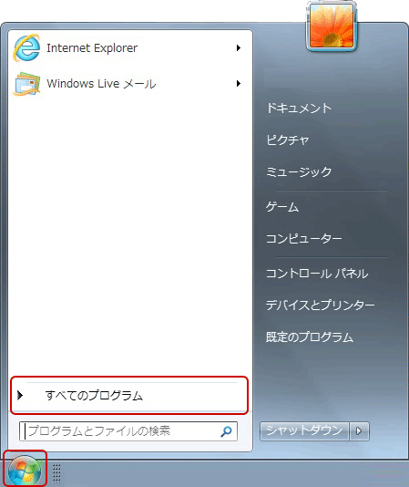Expand the Internet Explorer jump list arrow
This screenshot has height=487, width=409.
point(239,47)
